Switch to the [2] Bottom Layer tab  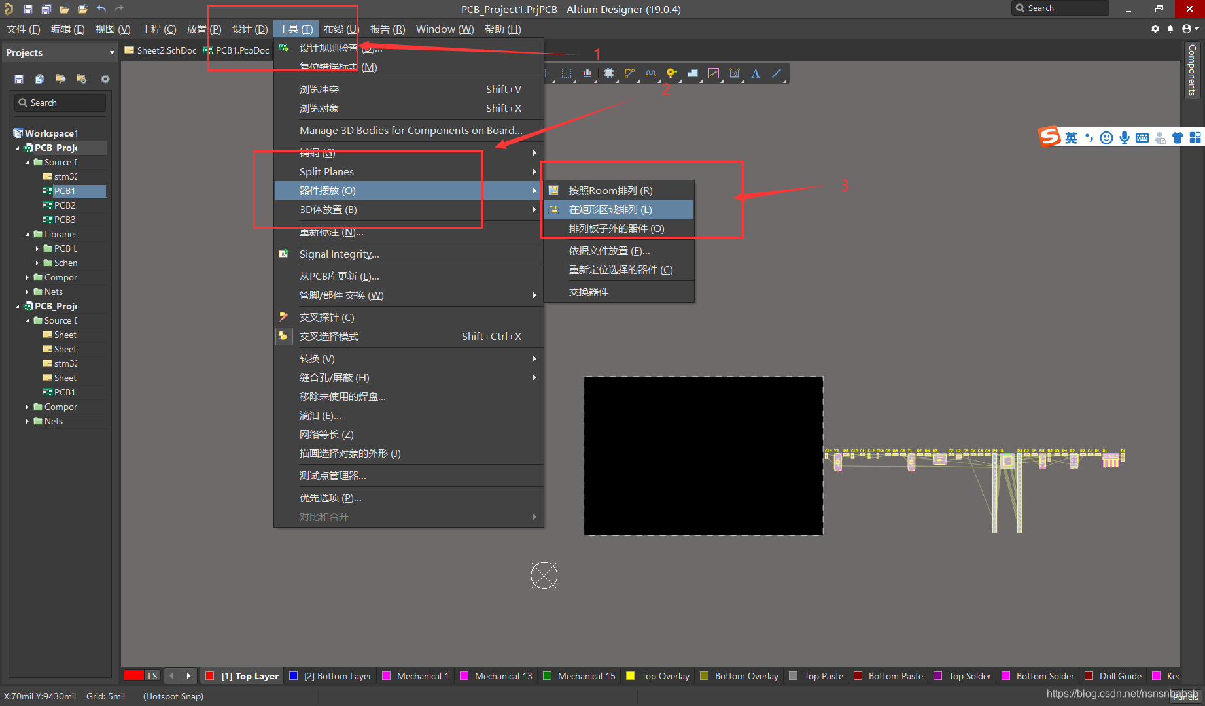pos(330,676)
